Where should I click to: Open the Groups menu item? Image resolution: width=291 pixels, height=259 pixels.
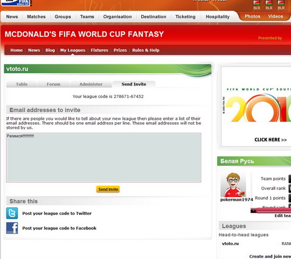pos(63,17)
